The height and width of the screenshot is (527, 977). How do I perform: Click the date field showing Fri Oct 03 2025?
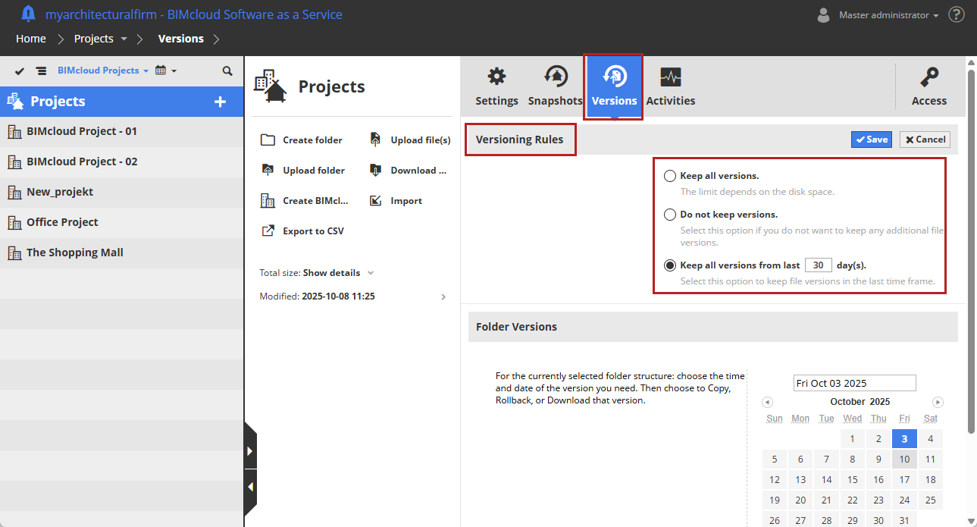coord(854,383)
